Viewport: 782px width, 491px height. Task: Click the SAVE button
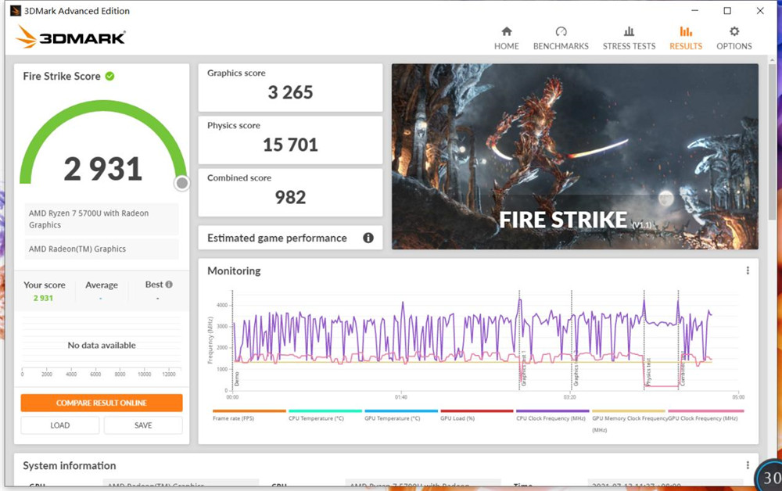(143, 425)
